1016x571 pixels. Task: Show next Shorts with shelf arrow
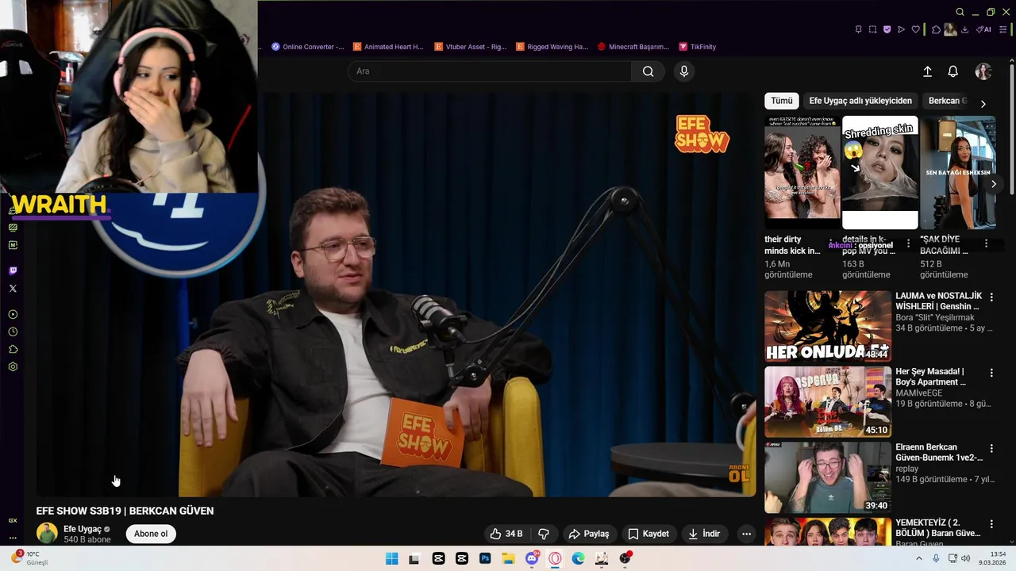993,184
